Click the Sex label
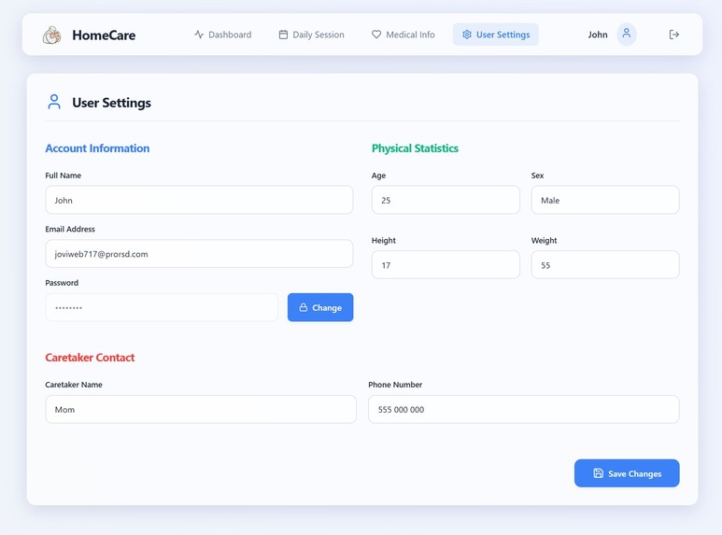Image resolution: width=722 pixels, height=535 pixels. 537,176
